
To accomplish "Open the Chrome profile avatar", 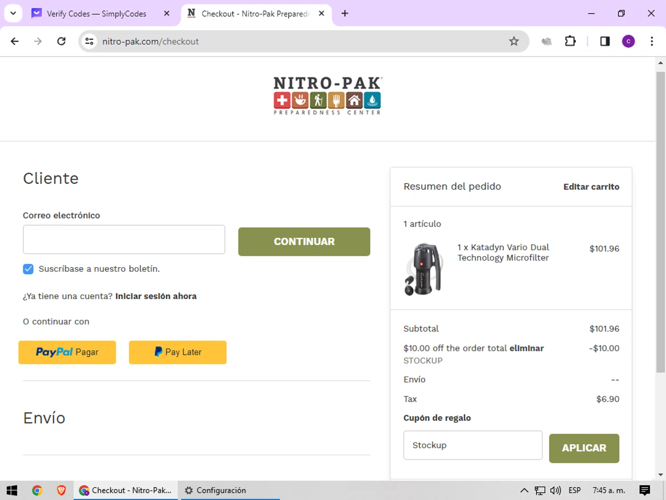I will 628,41.
